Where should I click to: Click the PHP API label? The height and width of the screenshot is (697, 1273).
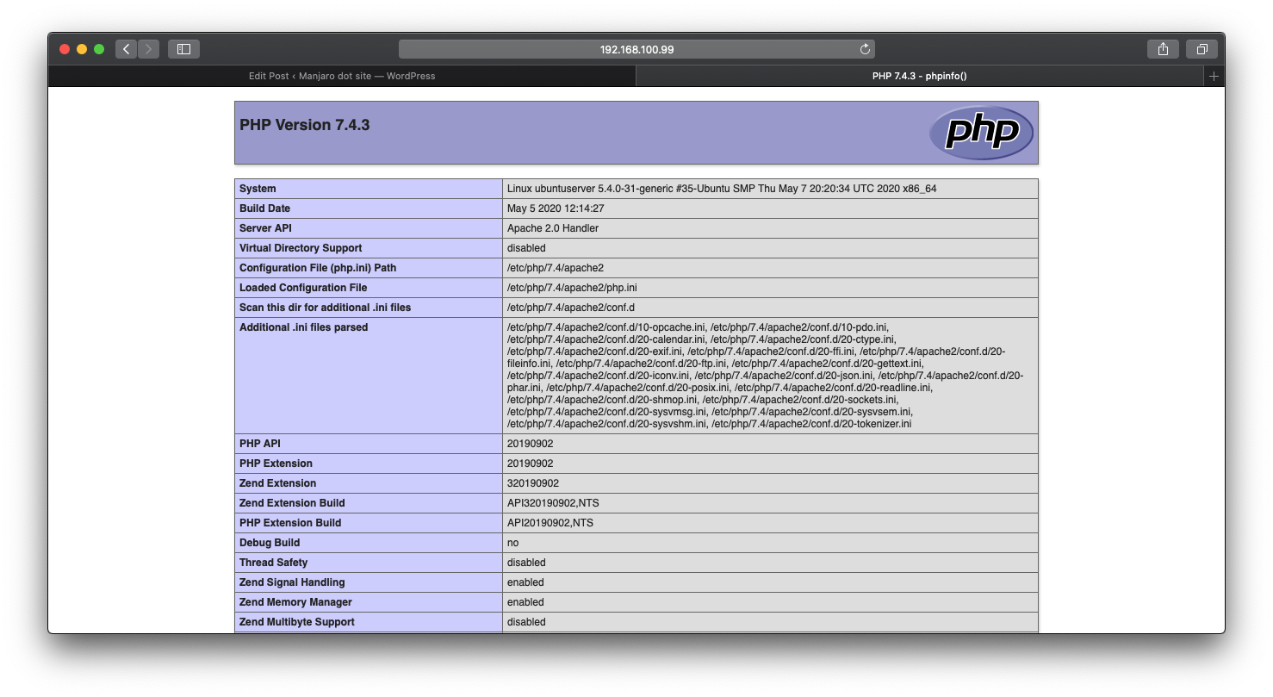(261, 444)
